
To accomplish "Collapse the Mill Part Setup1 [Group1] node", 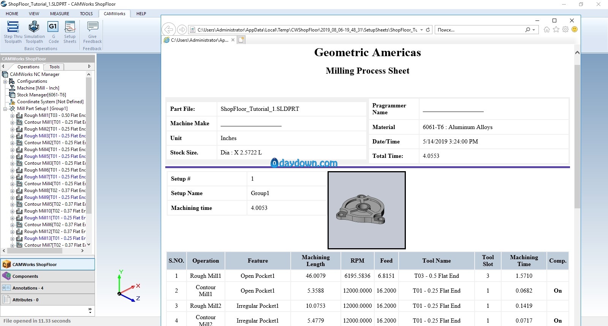I will point(5,109).
